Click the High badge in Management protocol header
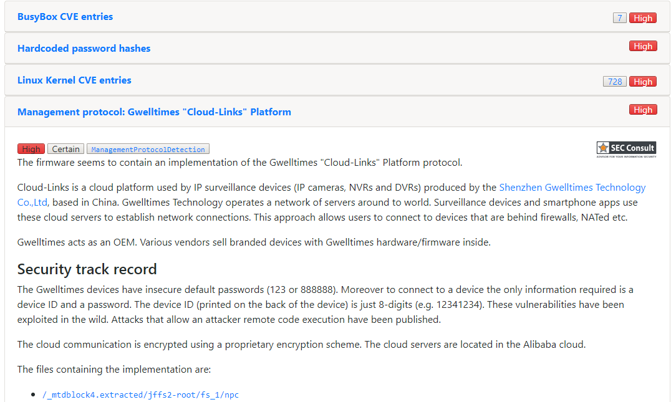Viewport: 671px width, 402px height. pyautogui.click(x=643, y=110)
